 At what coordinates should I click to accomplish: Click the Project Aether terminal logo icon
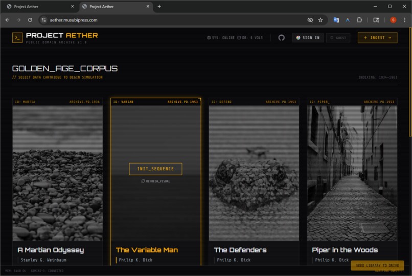point(17,37)
